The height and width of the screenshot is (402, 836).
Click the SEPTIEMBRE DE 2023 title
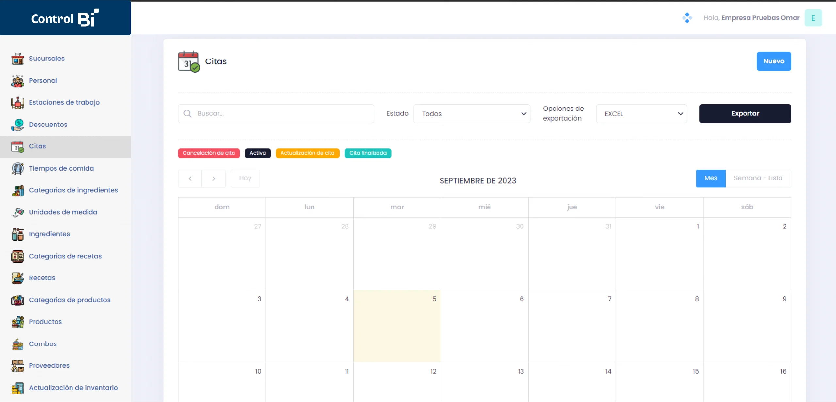coord(478,181)
